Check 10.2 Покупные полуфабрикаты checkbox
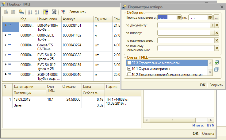226x140 pixels. pos(129,75)
